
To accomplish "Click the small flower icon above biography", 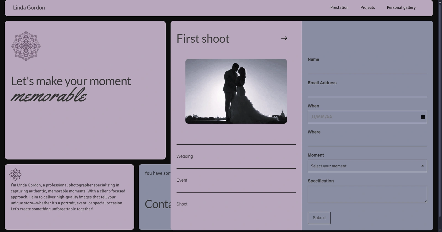I will pos(15,174).
